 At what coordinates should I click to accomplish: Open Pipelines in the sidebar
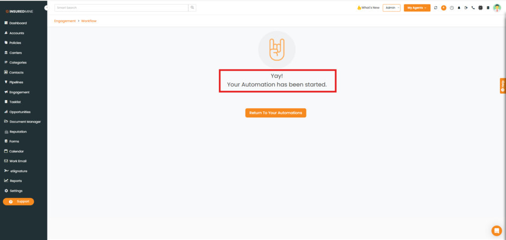(x=16, y=82)
